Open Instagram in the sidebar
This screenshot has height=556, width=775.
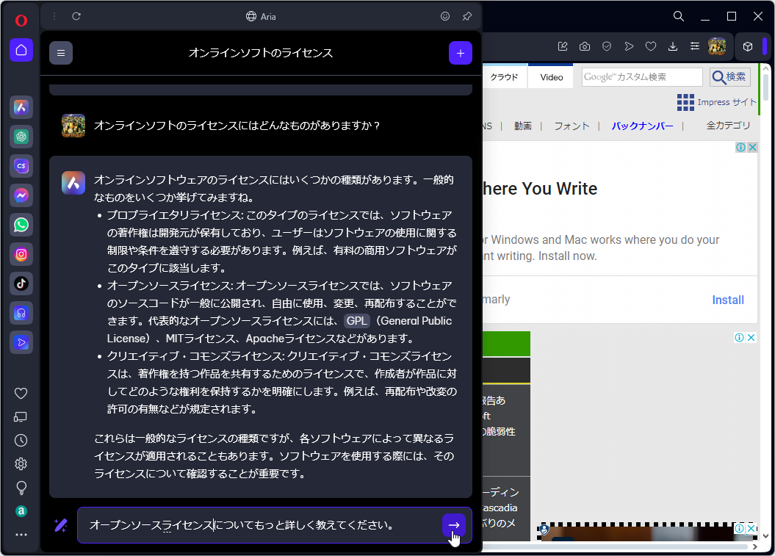tap(21, 254)
